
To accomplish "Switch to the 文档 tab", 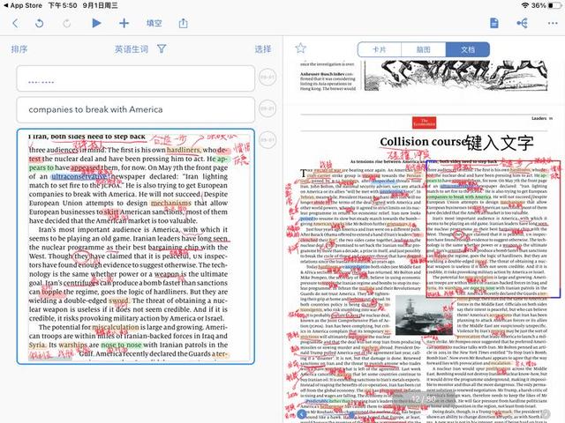I will click(x=468, y=49).
